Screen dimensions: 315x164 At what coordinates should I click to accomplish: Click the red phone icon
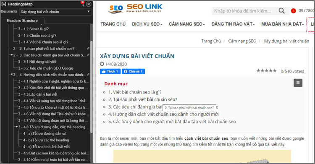pos(293,11)
